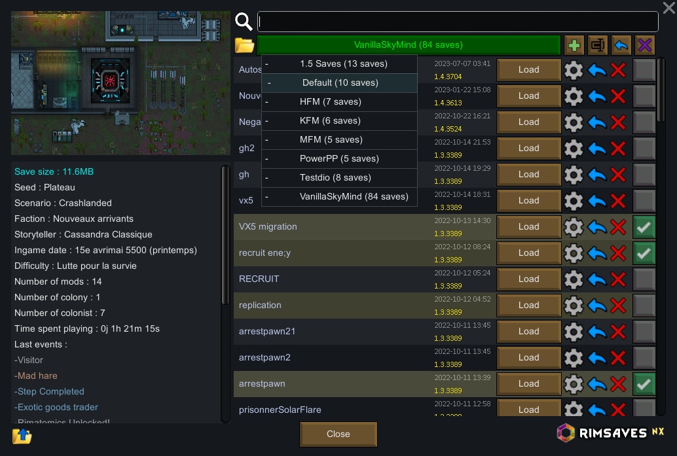Click the rename folder icon
This screenshot has width=677, height=456.
(598, 45)
